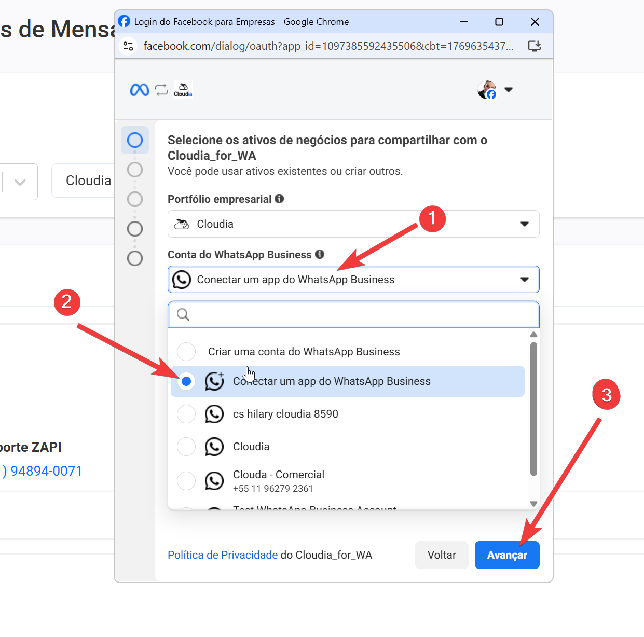Click the fifth step indicator circle
Screen dimensions: 644x637
pos(135,258)
